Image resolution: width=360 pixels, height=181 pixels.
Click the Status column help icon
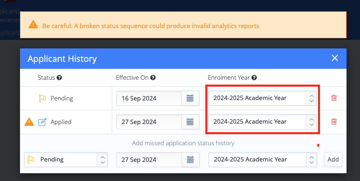click(59, 78)
